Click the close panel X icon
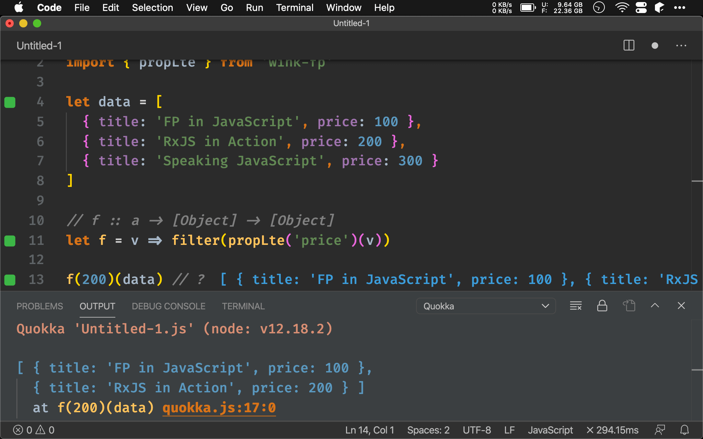 (681, 306)
